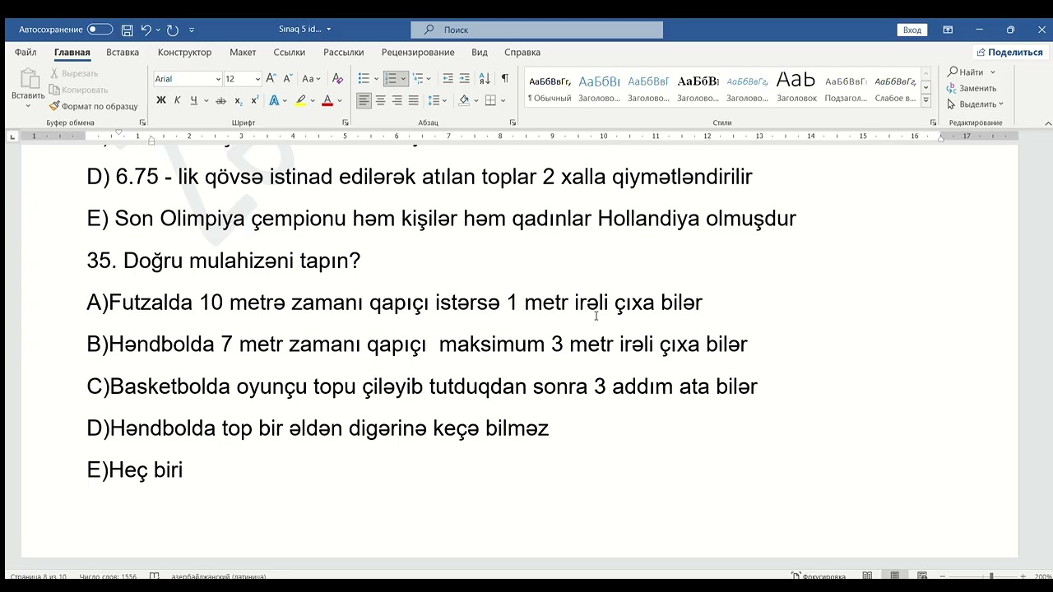Screen dimensions: 1053x592
Task: Open the font color dropdown arrow
Action: click(x=340, y=101)
